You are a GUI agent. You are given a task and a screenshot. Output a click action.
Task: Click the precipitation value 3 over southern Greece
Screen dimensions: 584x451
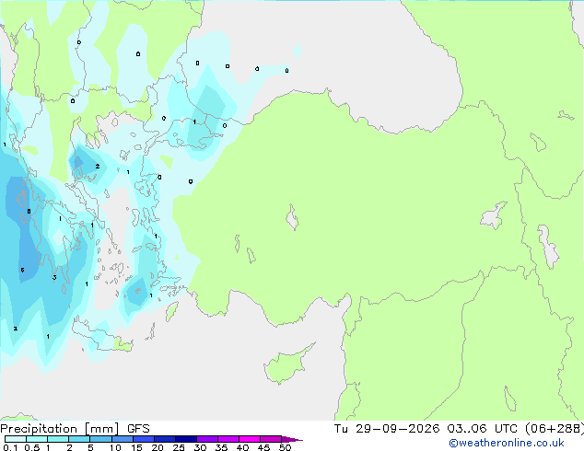54,278
